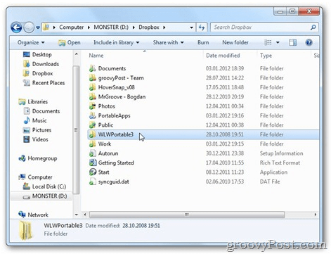
Task: Click the Back navigation arrow button
Action: [x=16, y=27]
